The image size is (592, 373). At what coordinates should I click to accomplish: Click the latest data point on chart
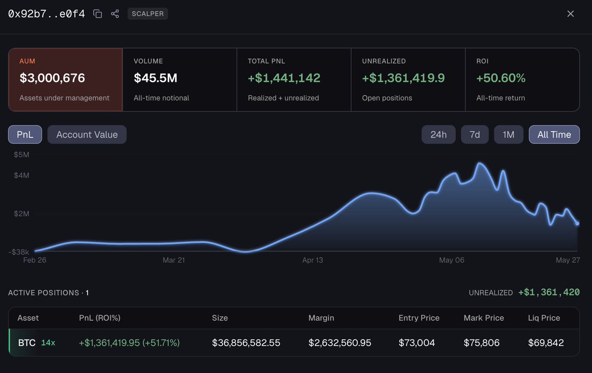[577, 224]
